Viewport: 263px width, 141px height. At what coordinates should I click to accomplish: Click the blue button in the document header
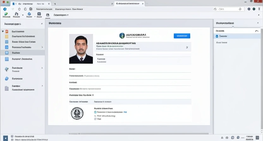(x=182, y=36)
